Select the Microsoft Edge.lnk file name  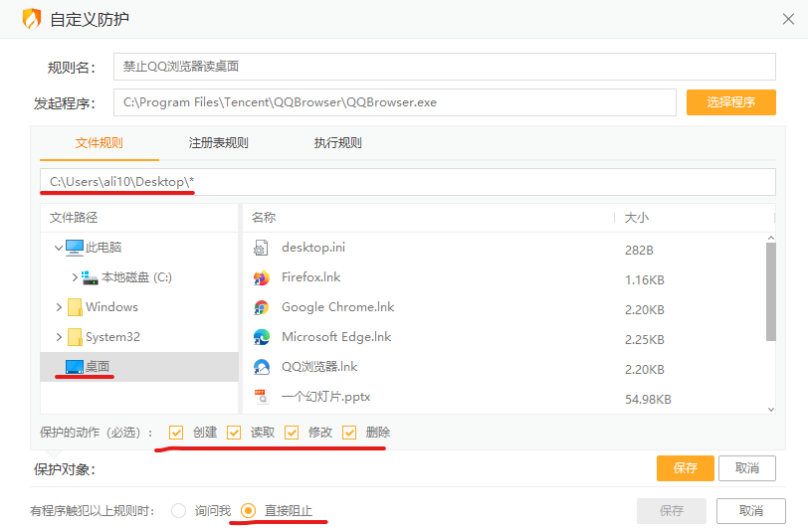click(x=336, y=337)
